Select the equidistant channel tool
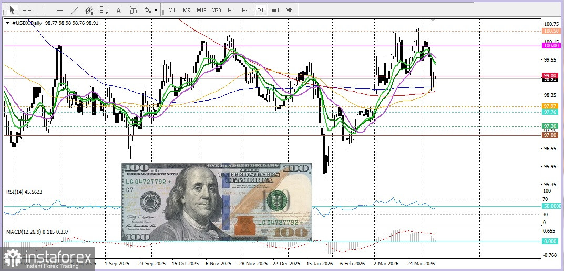Image resolution: width=564 pixels, height=271 pixels. click(89, 10)
